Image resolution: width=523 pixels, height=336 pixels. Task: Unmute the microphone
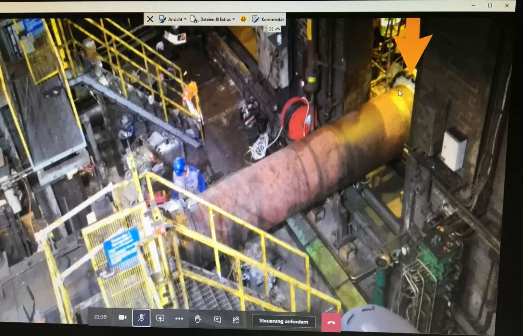(x=141, y=318)
